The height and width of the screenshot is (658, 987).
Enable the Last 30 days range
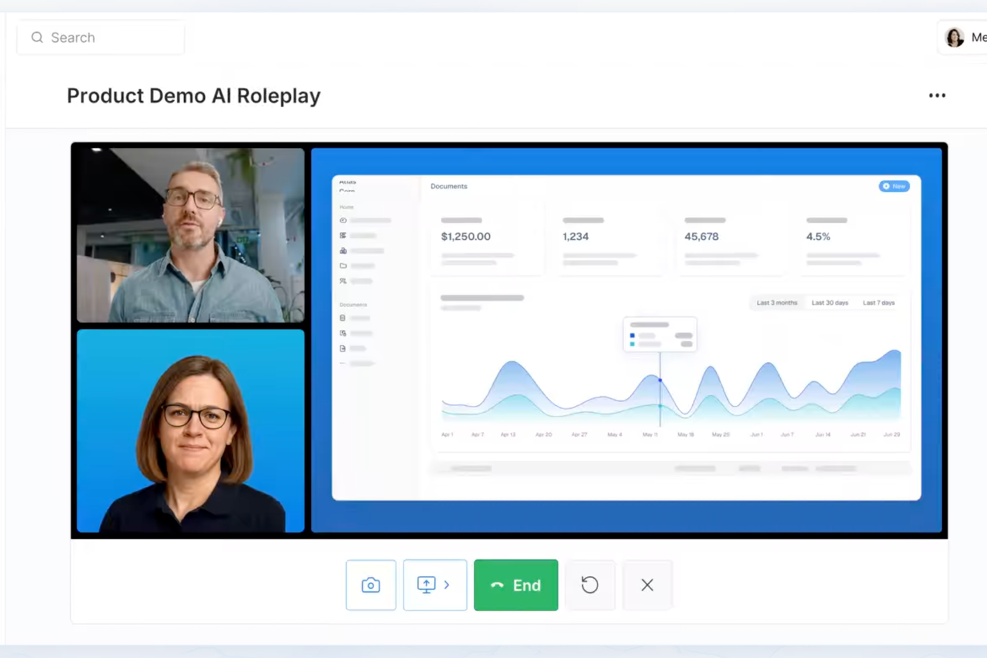[x=830, y=302]
